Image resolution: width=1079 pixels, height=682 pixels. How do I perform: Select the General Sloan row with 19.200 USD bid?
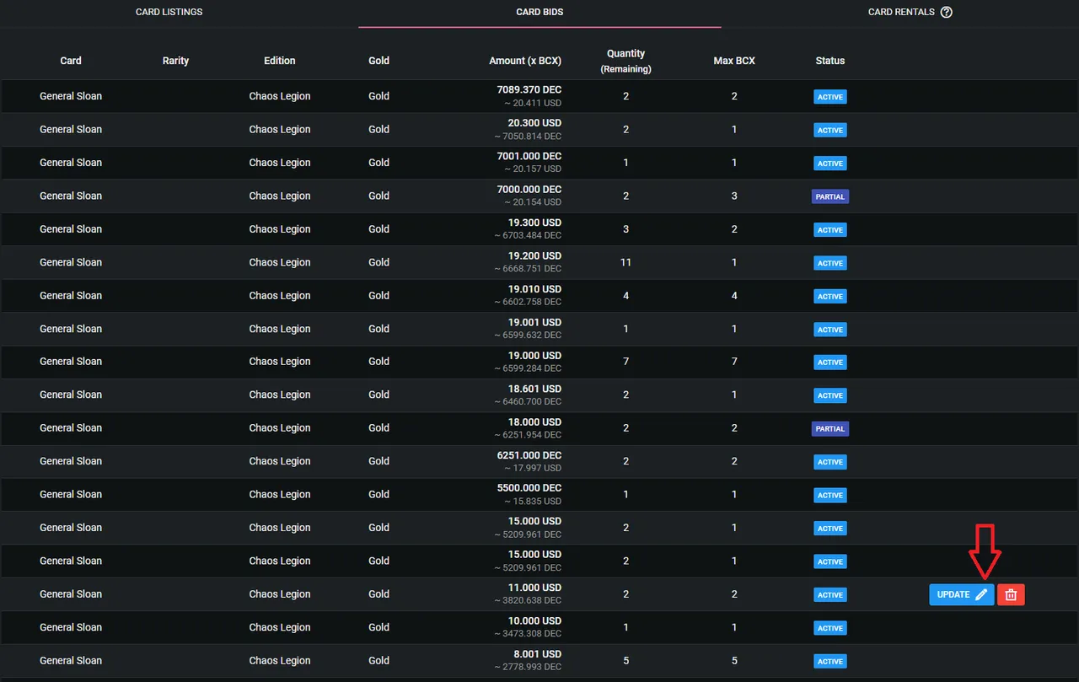point(539,262)
